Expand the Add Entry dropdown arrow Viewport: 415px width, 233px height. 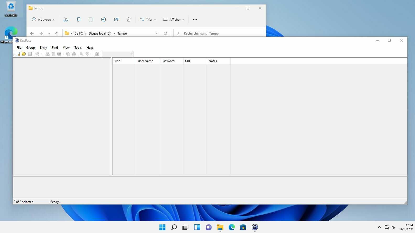[x=41, y=54]
